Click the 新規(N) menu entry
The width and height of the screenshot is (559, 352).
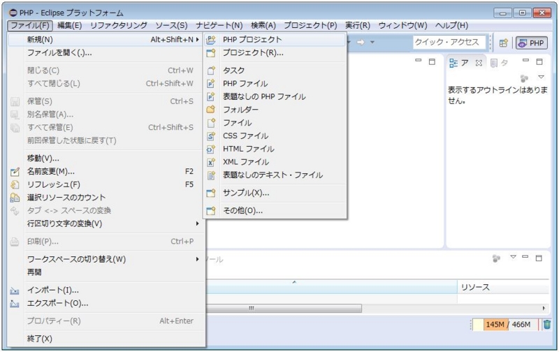(106, 40)
